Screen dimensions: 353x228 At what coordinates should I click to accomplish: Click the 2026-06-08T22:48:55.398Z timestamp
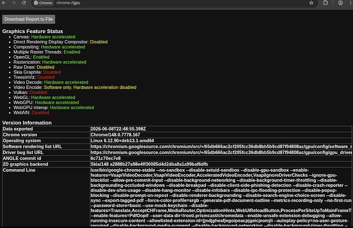tap(118, 129)
